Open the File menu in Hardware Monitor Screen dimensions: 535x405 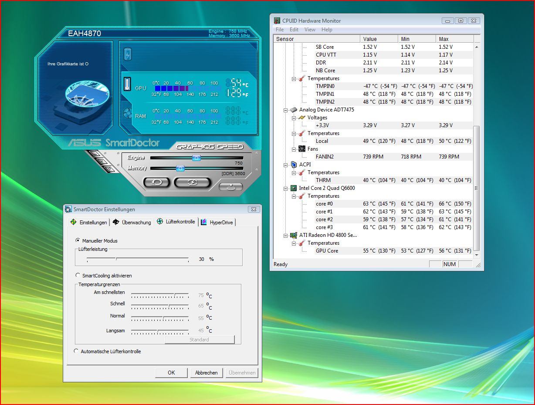coord(280,30)
